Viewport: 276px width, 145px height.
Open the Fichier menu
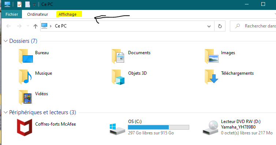click(x=12, y=14)
